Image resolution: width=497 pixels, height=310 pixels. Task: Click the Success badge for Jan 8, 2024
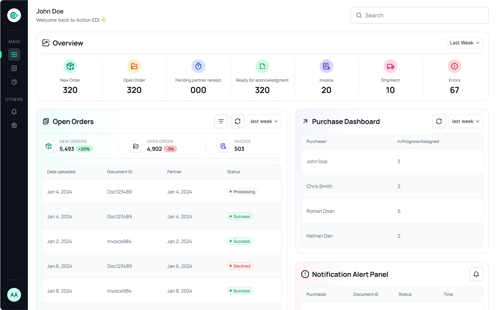coord(240,291)
